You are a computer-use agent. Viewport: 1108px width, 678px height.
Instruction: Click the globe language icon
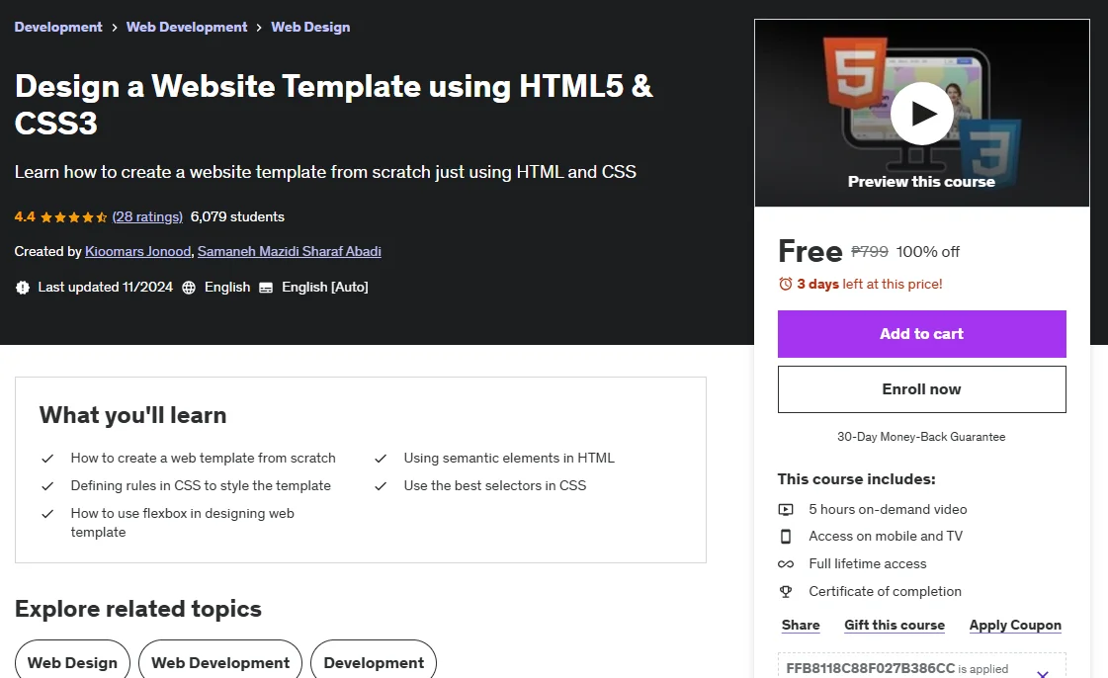(x=189, y=288)
